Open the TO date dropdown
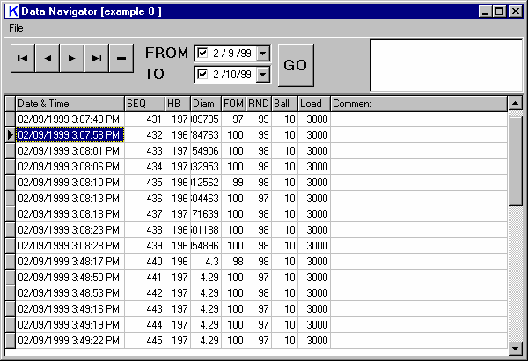Viewport: 528px width, 361px height. [263, 76]
